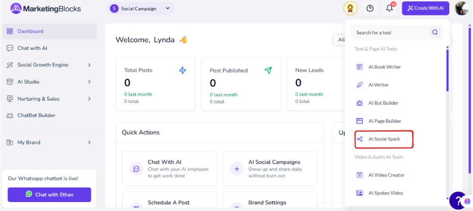The width and height of the screenshot is (473, 211).
Task: Open the Social Campaign workspace dropdown
Action: click(x=140, y=8)
